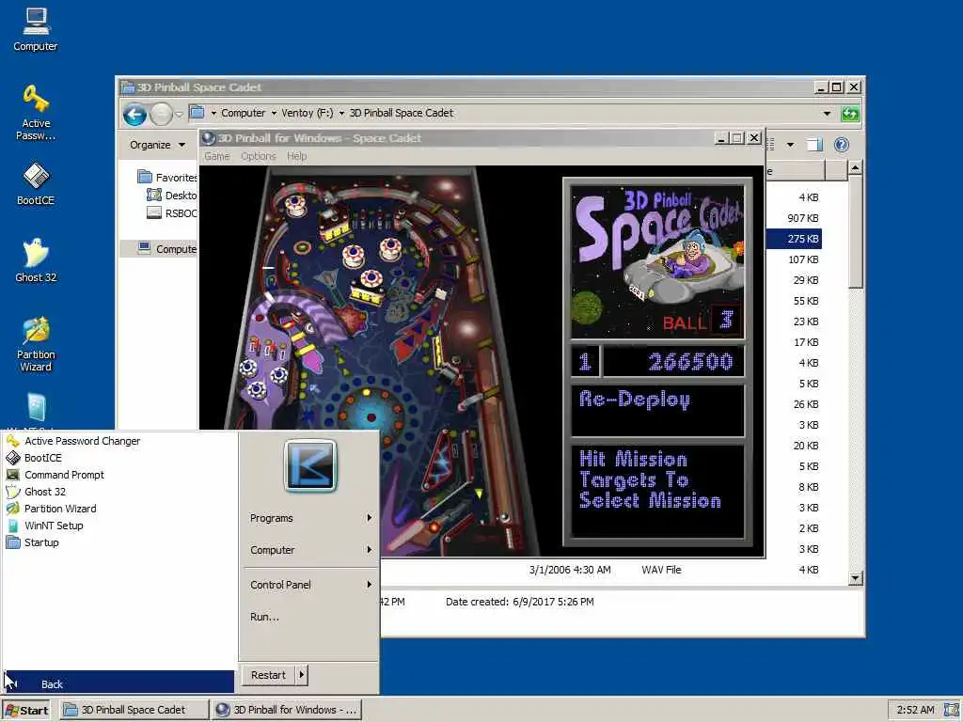Screen dimensions: 963x722
Task: Click the Explorer Forward navigation arrow
Action: coord(161,114)
